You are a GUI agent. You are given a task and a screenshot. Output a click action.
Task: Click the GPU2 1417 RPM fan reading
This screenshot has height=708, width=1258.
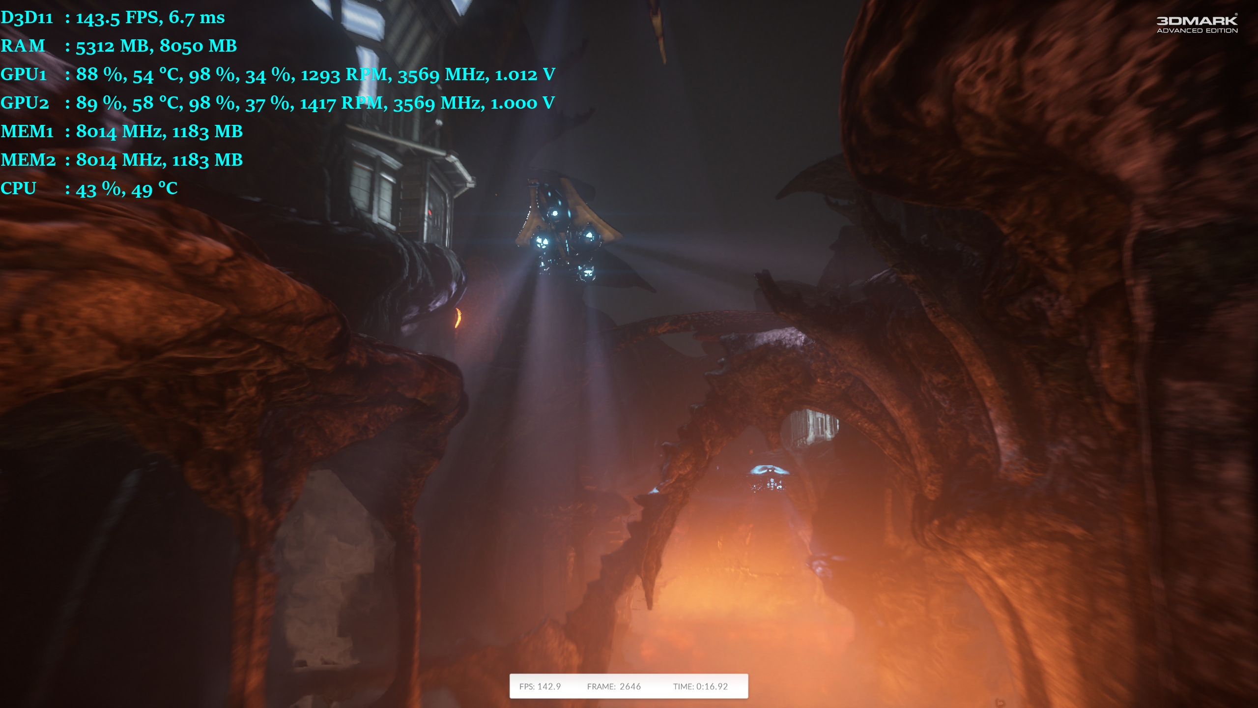click(341, 103)
